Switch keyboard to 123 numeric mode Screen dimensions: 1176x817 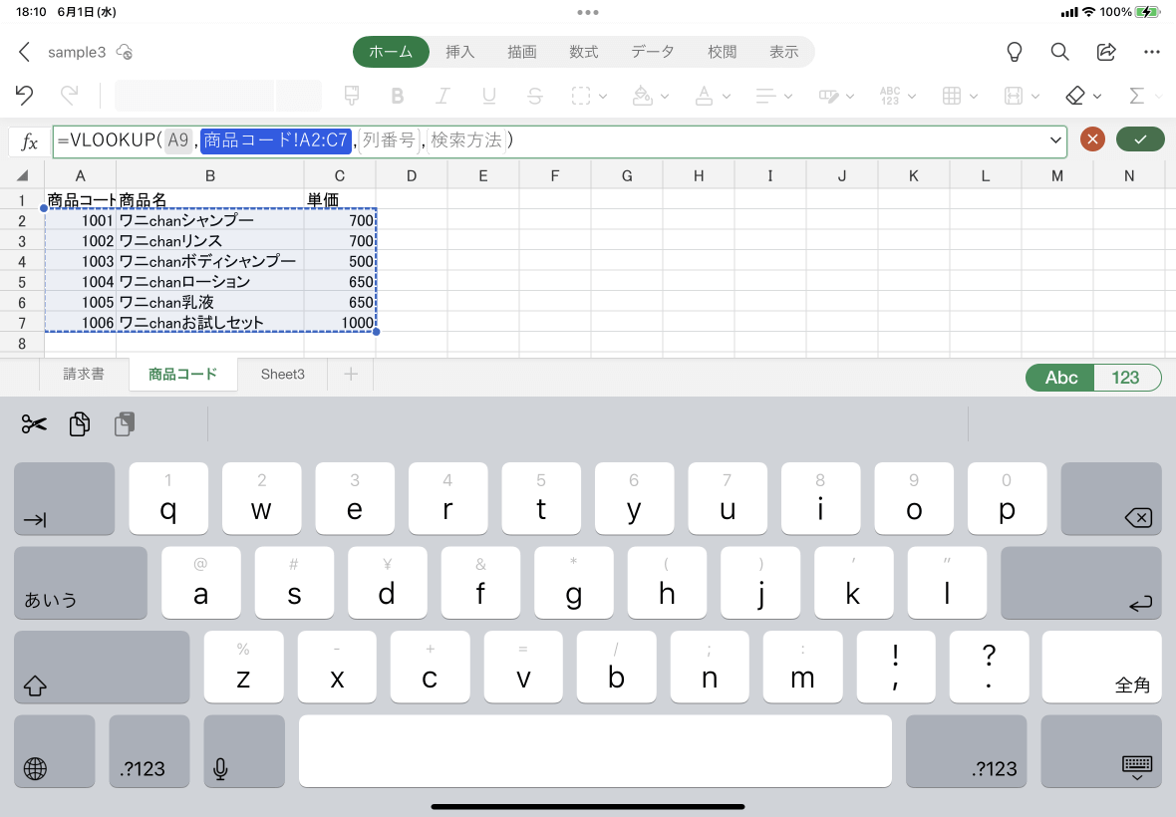(1126, 378)
